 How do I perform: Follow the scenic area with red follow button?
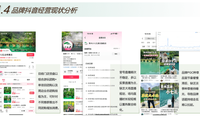(x=31, y=55)
